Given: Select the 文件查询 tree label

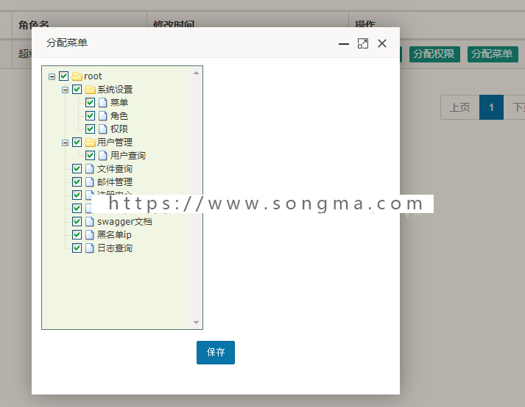Looking at the screenshot, I should [x=115, y=169].
